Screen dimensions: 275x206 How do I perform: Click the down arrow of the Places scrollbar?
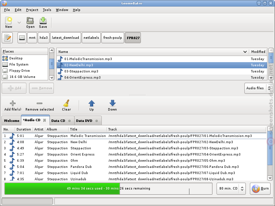(52, 78)
